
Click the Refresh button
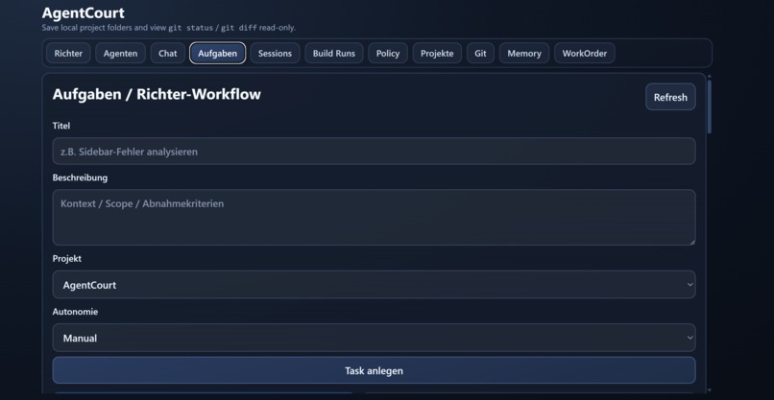coord(670,97)
